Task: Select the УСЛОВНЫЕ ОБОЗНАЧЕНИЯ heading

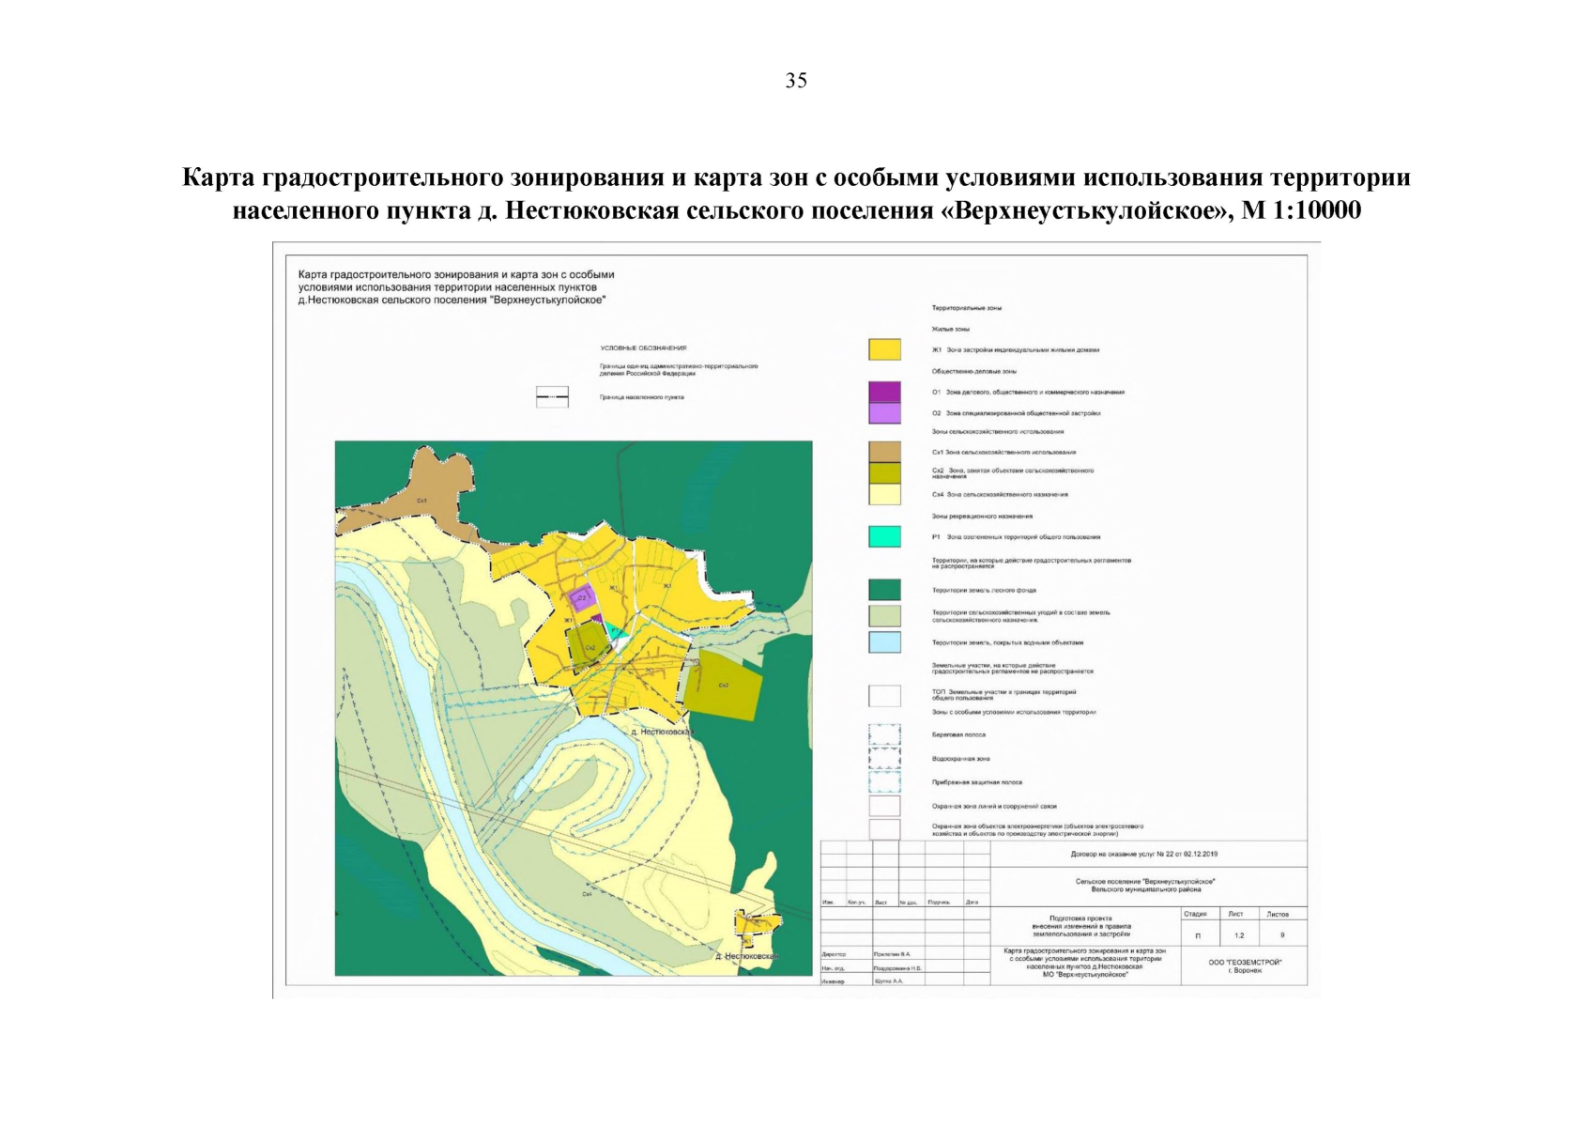Action: 643,347
